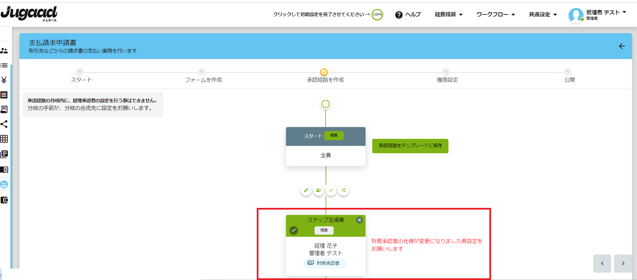Click the green start circle node
The image size is (637, 280).
click(325, 104)
